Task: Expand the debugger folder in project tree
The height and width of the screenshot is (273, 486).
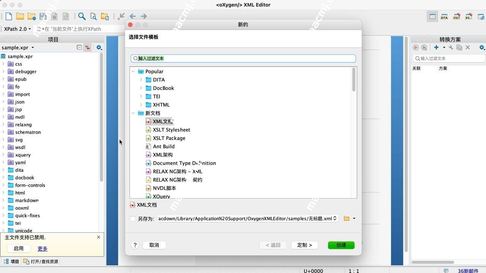Action: coord(3,71)
